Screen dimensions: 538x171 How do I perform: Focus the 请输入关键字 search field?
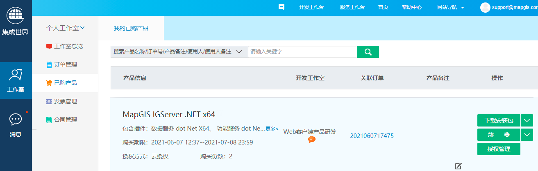coord(302,52)
